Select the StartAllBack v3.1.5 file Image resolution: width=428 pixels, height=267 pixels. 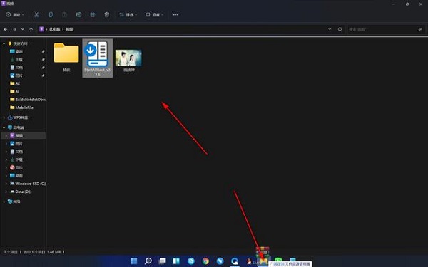98,58
